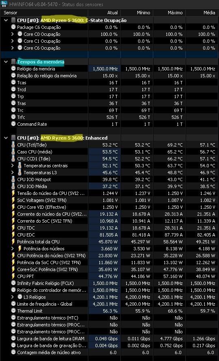This screenshot has height=361, width=219.
Task: Expand the Core C0 Ocupação row
Action: coord(13,34)
